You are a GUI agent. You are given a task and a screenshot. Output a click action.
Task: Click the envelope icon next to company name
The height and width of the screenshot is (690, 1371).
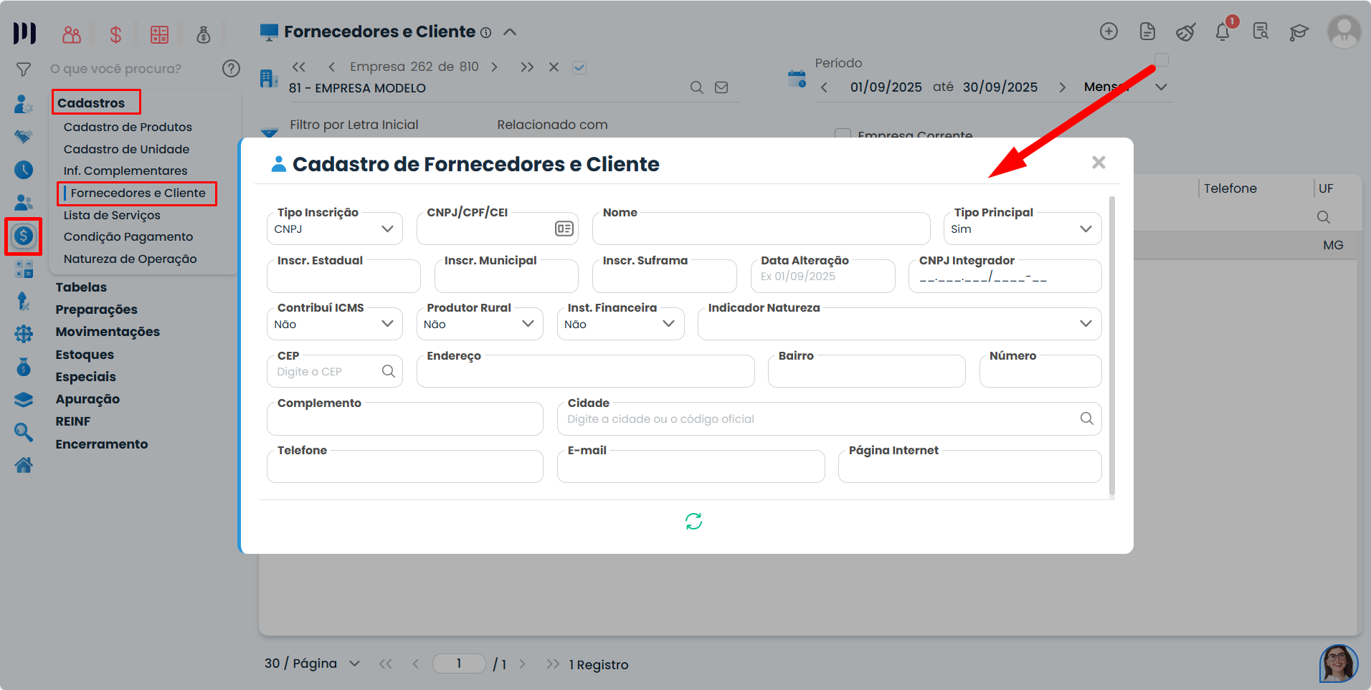pos(721,87)
